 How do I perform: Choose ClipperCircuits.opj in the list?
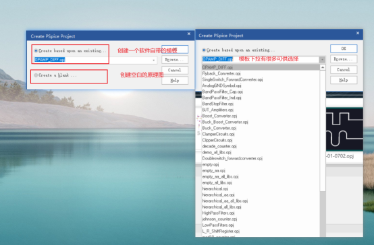261,140
